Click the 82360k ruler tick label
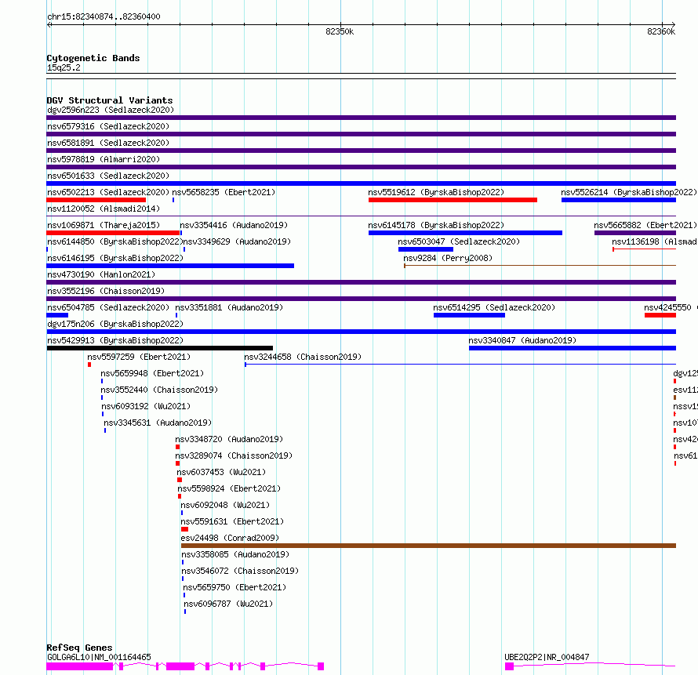 tap(661, 31)
